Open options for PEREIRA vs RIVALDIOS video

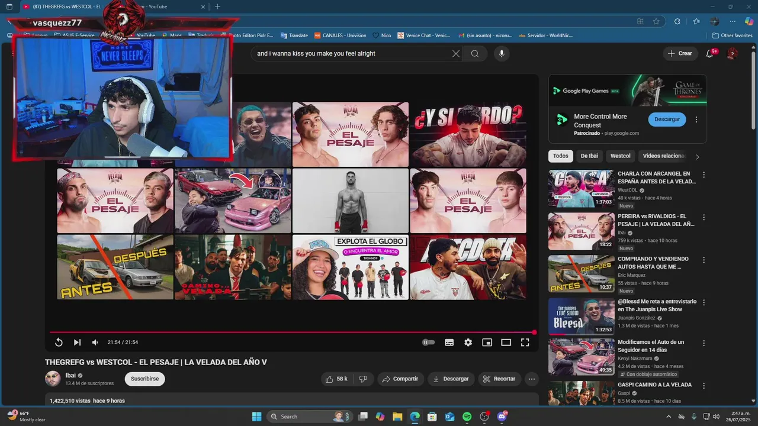click(704, 218)
